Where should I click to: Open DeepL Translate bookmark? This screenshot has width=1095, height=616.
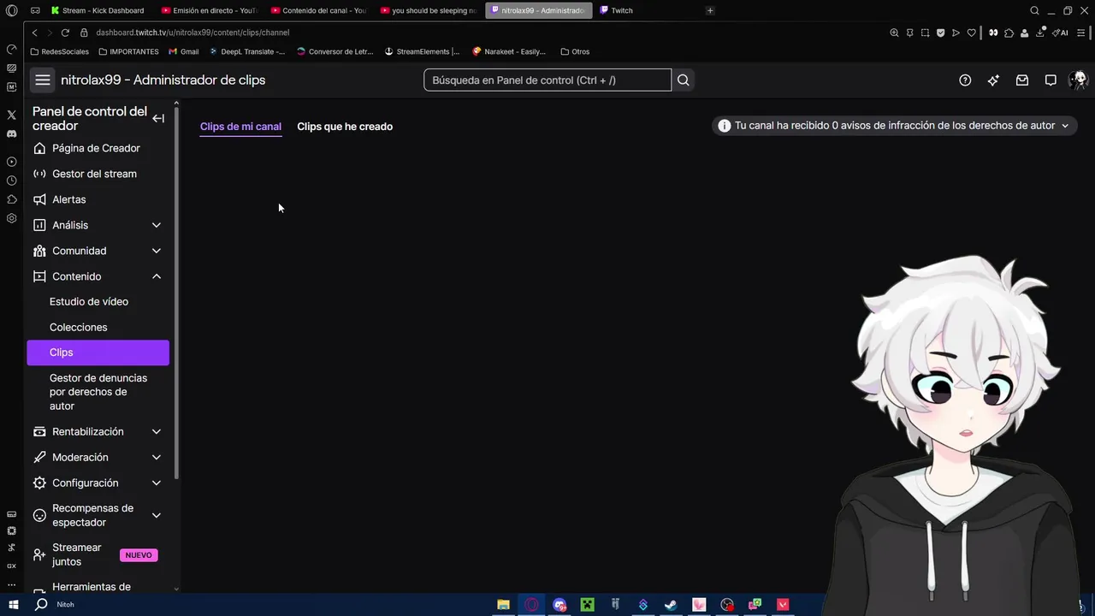point(247,51)
